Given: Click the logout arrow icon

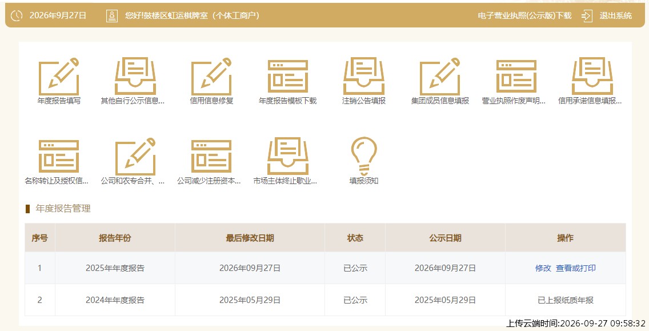Looking at the screenshot, I should pos(587,16).
